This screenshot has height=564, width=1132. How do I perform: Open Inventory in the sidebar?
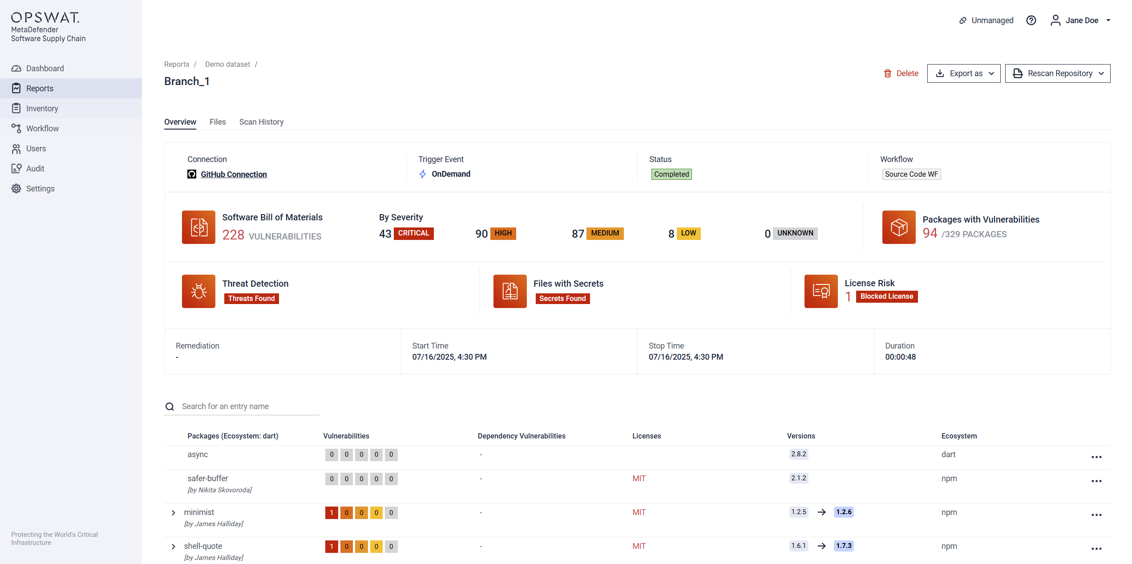pos(71,108)
